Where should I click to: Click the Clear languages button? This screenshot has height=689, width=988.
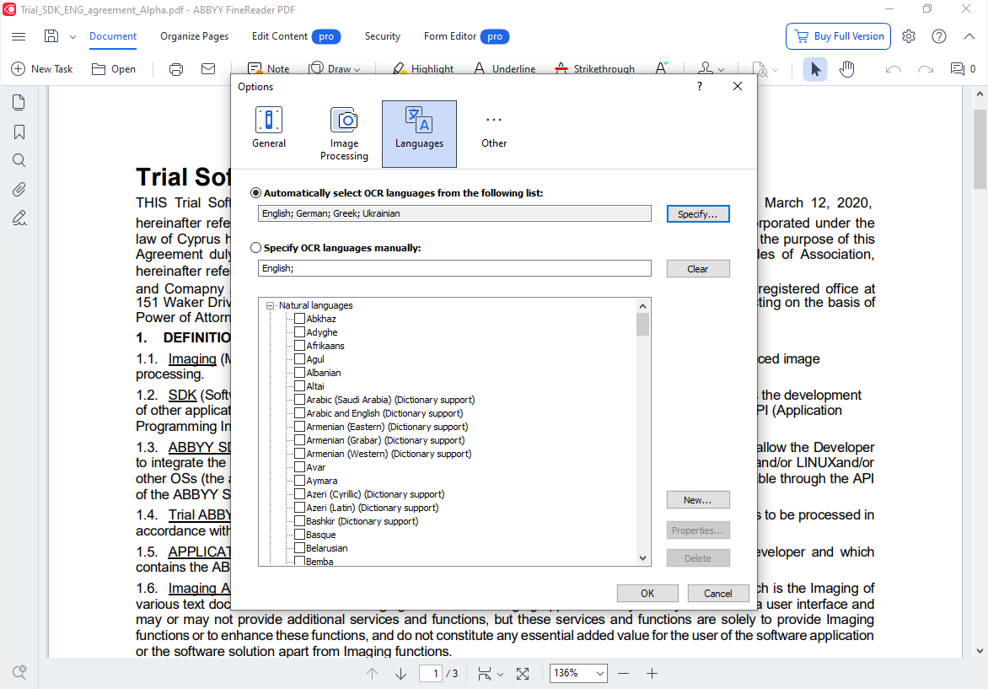tap(698, 269)
